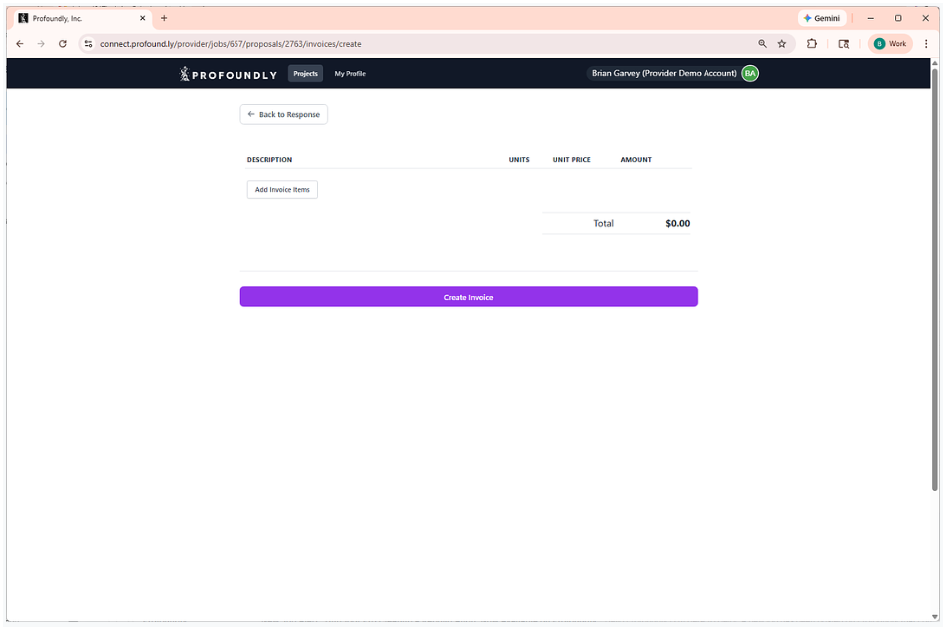Click the site info icon in the address bar
The height and width of the screenshot is (627, 943).
(88, 44)
